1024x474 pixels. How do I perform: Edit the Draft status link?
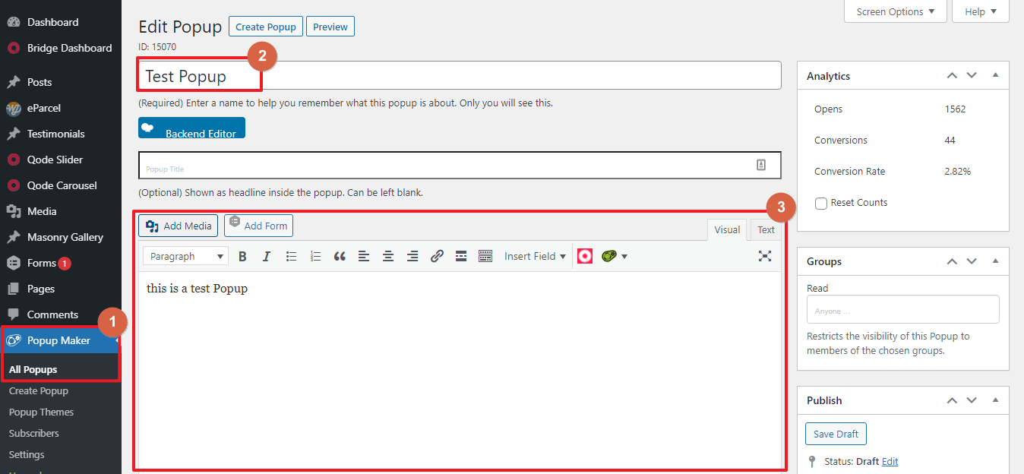[890, 461]
